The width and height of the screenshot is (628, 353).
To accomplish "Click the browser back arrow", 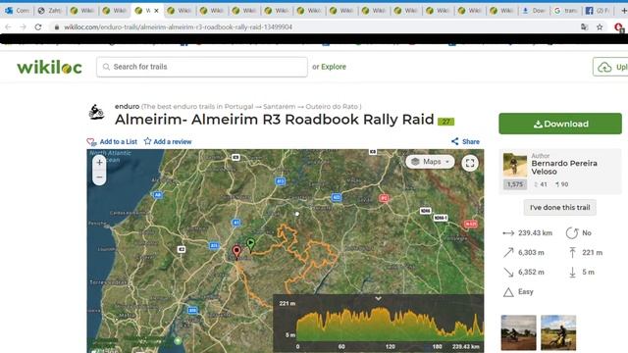I will click(x=9, y=26).
